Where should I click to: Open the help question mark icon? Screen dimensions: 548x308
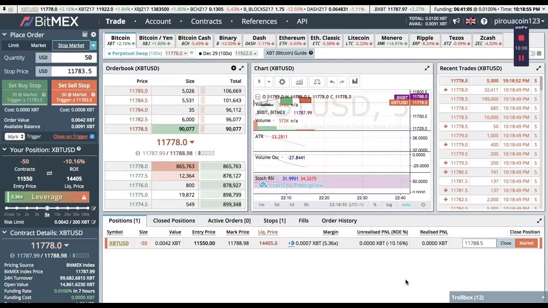pyautogui.click(x=484, y=21)
